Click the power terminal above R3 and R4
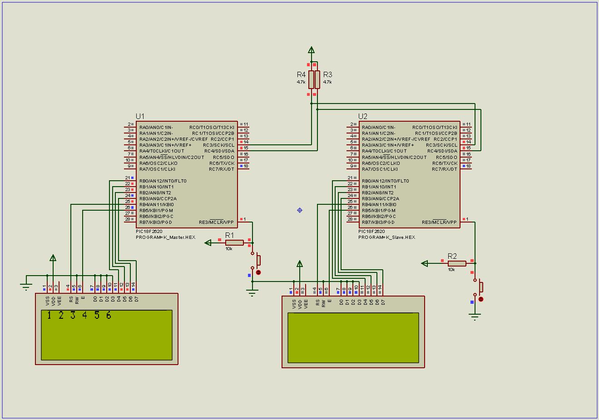599x420 pixels. coord(311,51)
